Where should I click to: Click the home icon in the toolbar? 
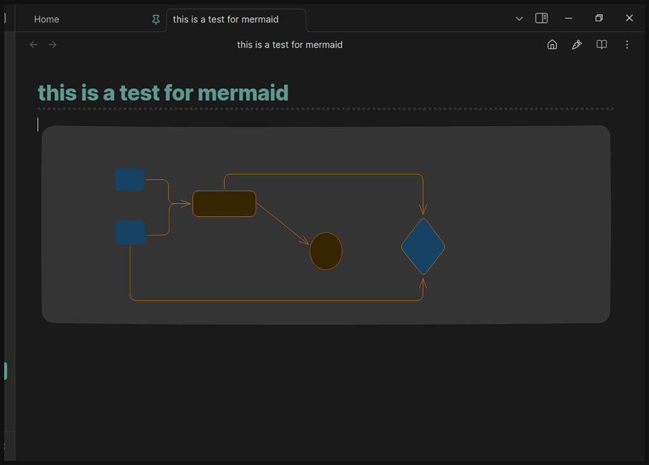point(552,44)
